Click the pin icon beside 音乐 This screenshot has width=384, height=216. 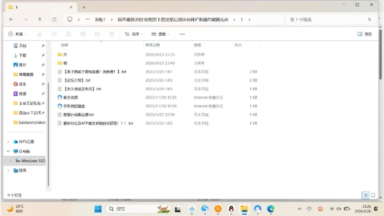[x=43, y=84]
